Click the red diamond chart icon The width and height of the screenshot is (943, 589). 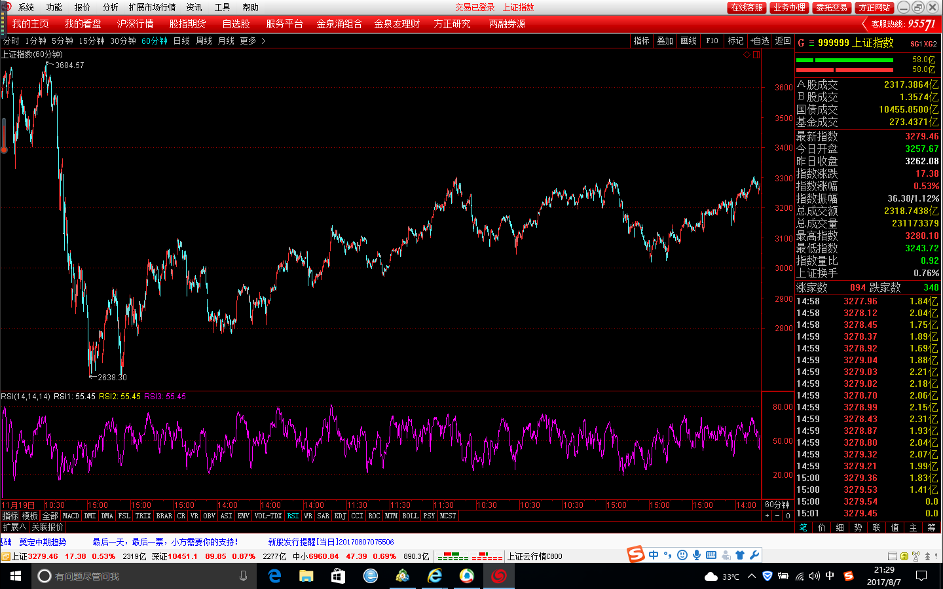[x=747, y=55]
